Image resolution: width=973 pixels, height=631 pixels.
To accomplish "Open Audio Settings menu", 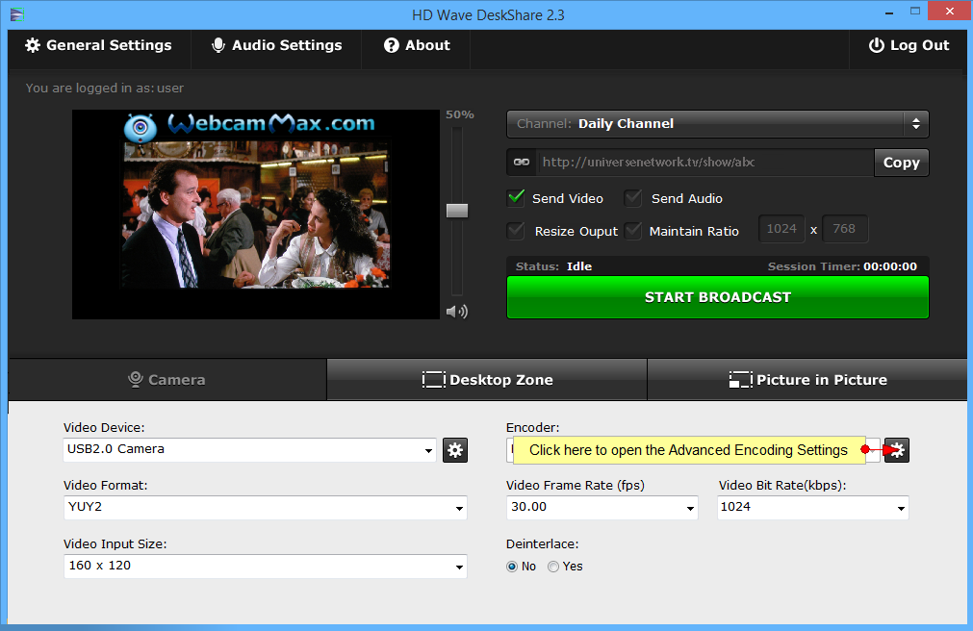I will click(x=277, y=45).
